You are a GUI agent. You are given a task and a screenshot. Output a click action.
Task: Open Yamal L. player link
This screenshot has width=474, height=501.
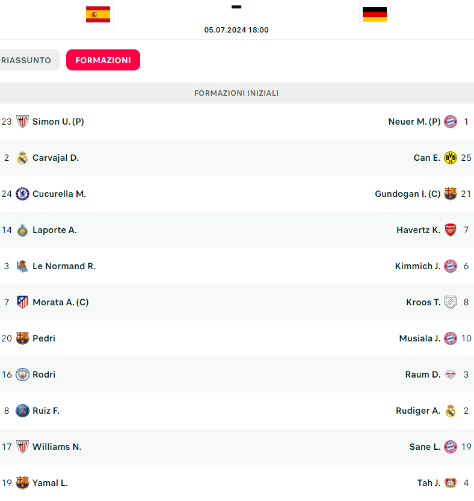(x=50, y=483)
